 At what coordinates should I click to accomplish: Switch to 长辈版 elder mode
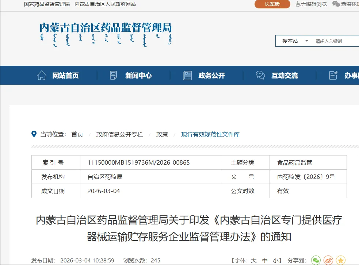click(x=272, y=4)
